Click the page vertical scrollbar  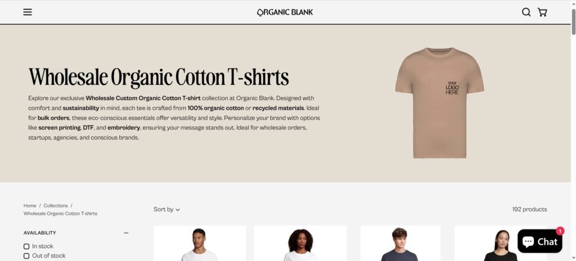click(x=573, y=22)
